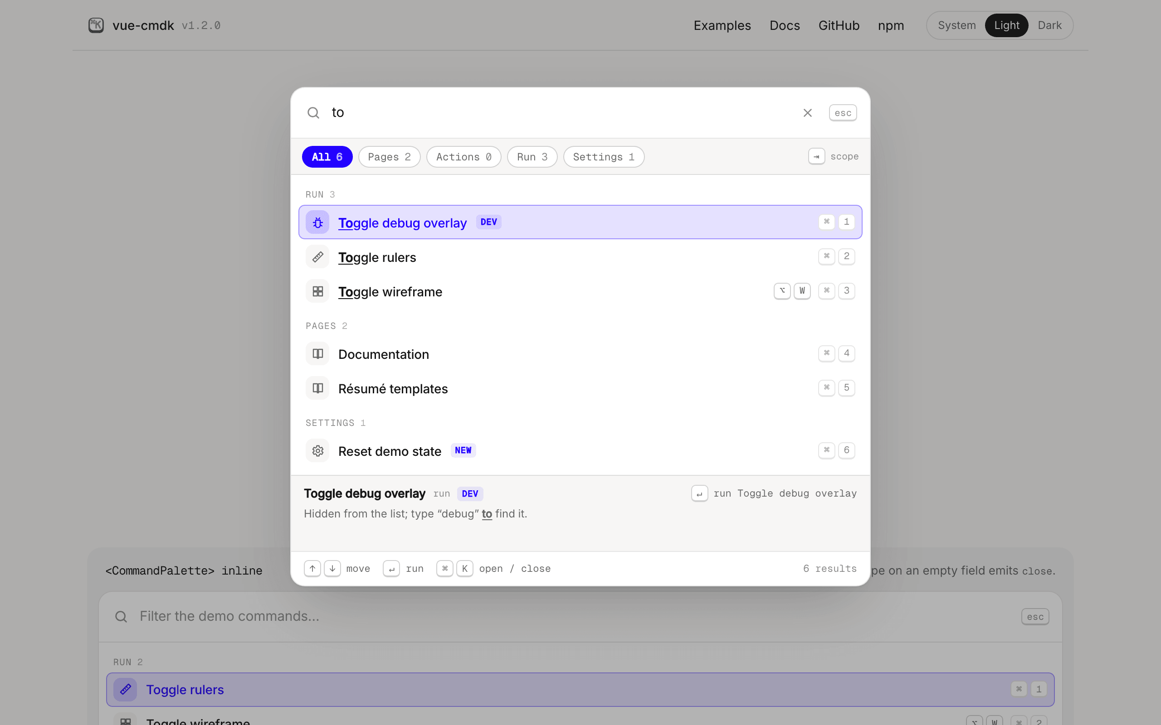Viewport: 1161px width, 725px height.
Task: Choose the Toggle rulers command in the modal
Action: point(580,256)
